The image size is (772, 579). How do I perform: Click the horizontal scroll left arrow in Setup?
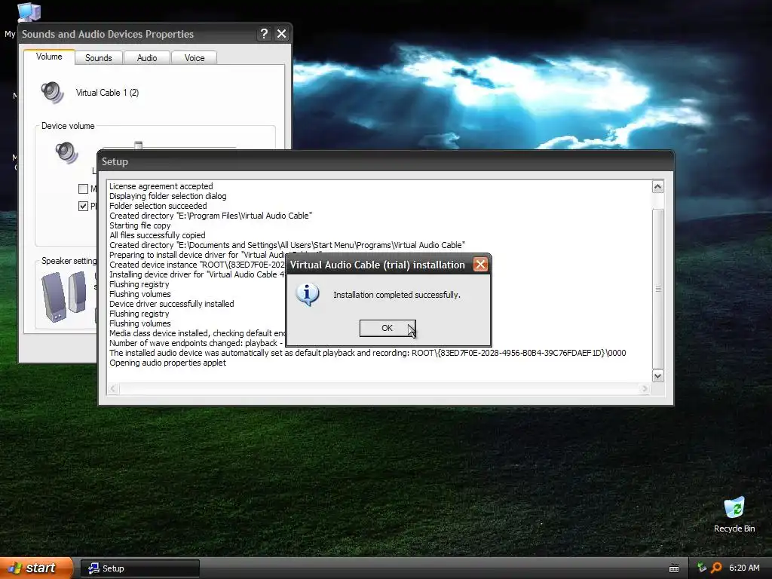point(113,388)
